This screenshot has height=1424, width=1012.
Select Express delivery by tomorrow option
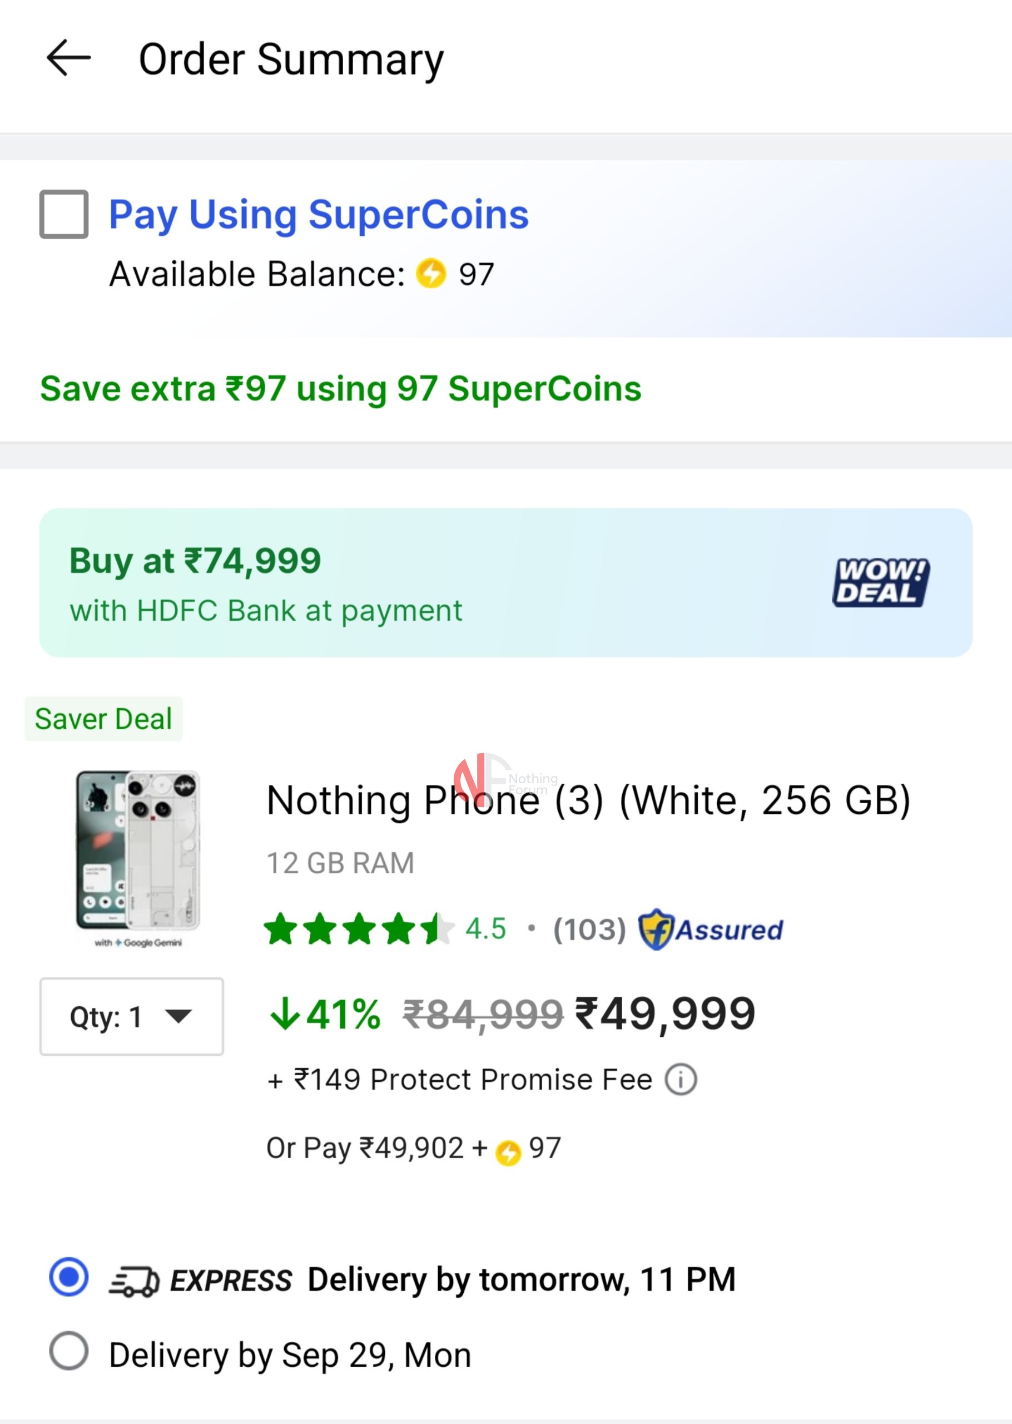(x=68, y=1277)
